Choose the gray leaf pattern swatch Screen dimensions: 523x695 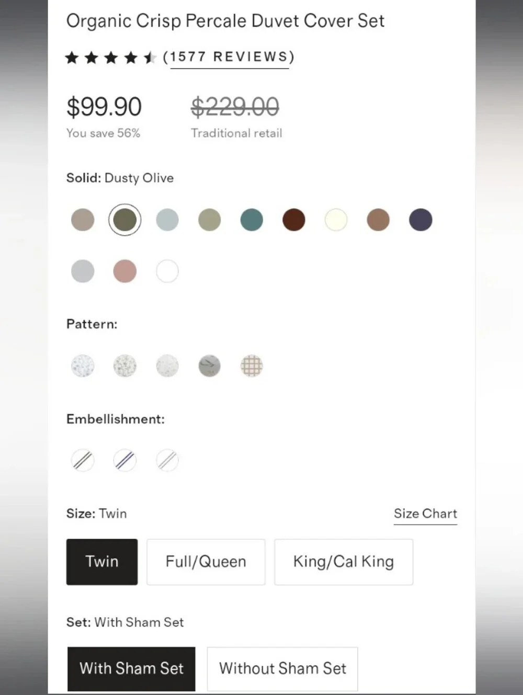point(209,366)
